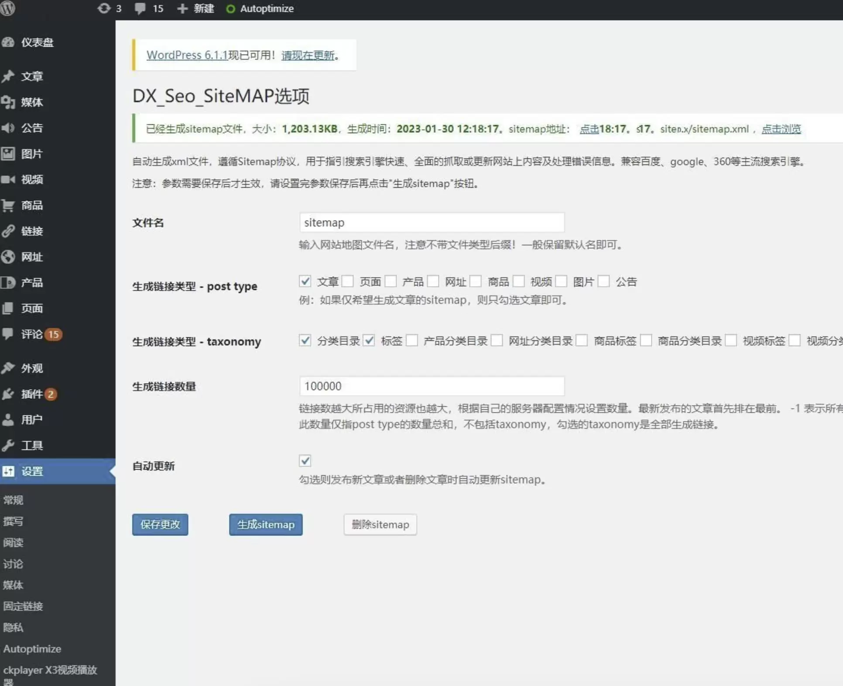Toggle the 自动更新 checkbox
The width and height of the screenshot is (843, 686).
[x=305, y=460]
